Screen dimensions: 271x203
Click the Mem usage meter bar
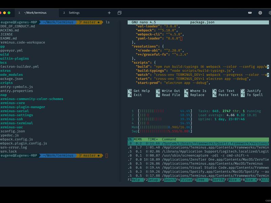point(165,127)
